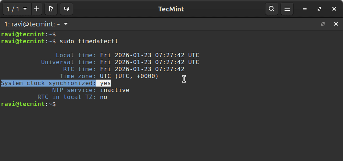Screen dimensions: 343x161
Task: Open the hamburger menu button
Action: [287, 9]
